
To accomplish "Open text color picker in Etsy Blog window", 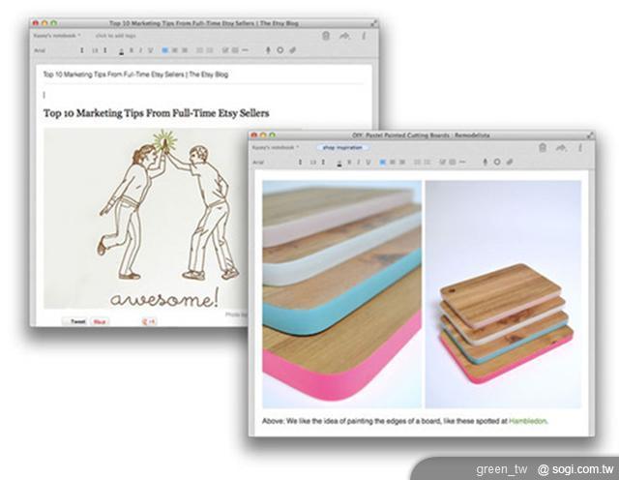I will point(121,50).
